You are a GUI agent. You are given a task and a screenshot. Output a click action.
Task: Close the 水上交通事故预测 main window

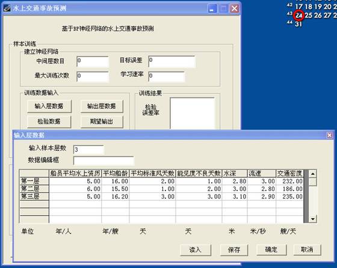click(235, 8)
